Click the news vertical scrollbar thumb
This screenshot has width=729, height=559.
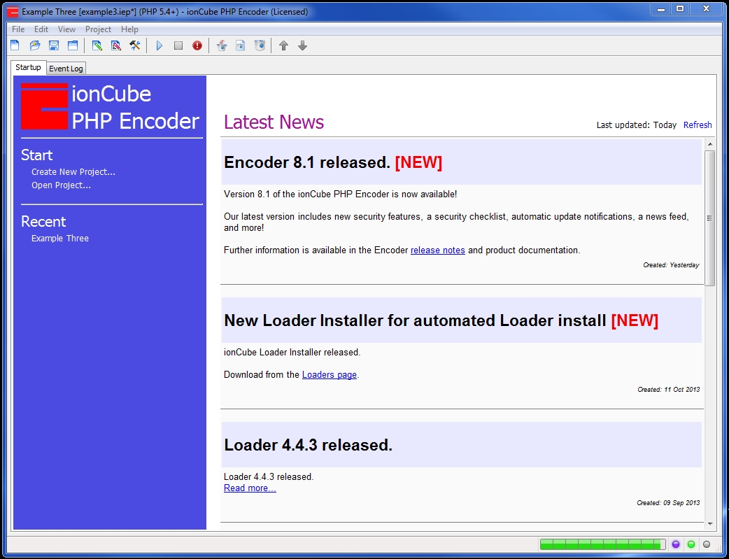710,218
